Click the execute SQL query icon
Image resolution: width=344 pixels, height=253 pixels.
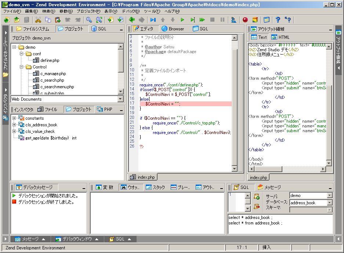pos(257,197)
